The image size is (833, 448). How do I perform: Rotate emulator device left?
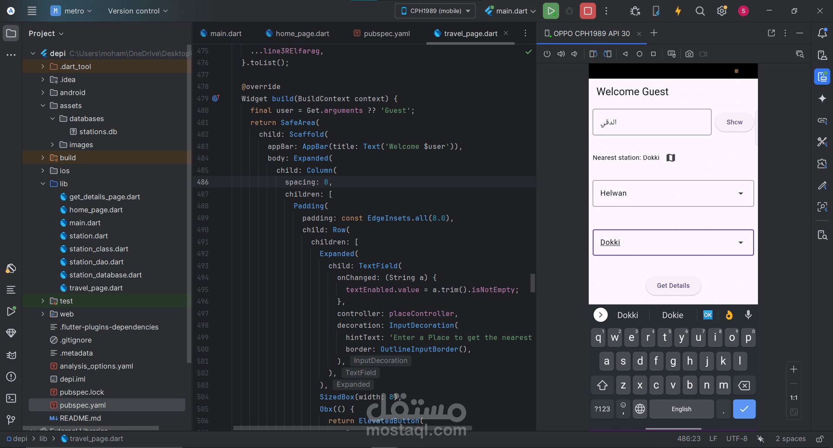click(x=593, y=54)
